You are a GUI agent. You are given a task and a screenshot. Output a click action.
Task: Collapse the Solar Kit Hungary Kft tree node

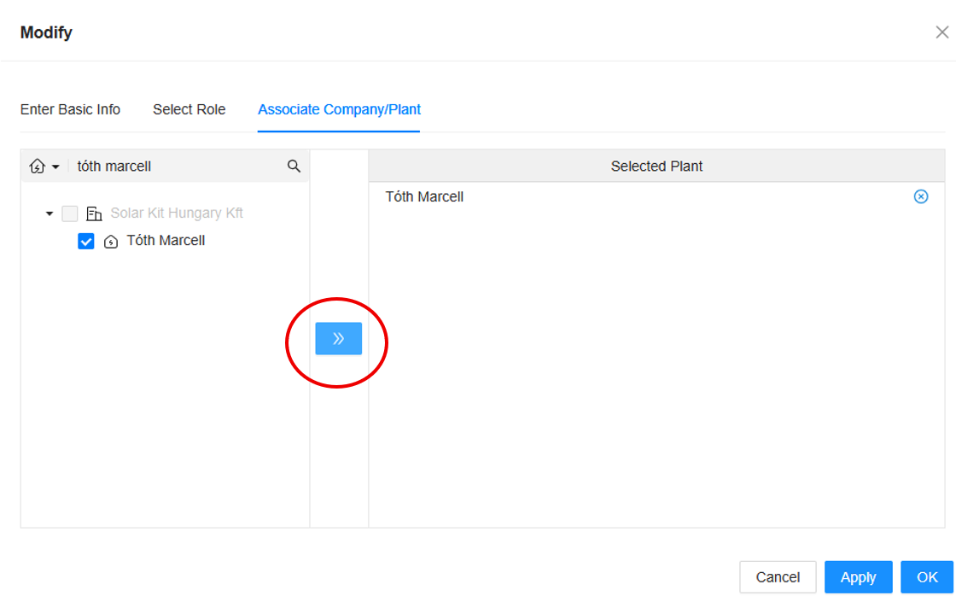[x=50, y=213]
